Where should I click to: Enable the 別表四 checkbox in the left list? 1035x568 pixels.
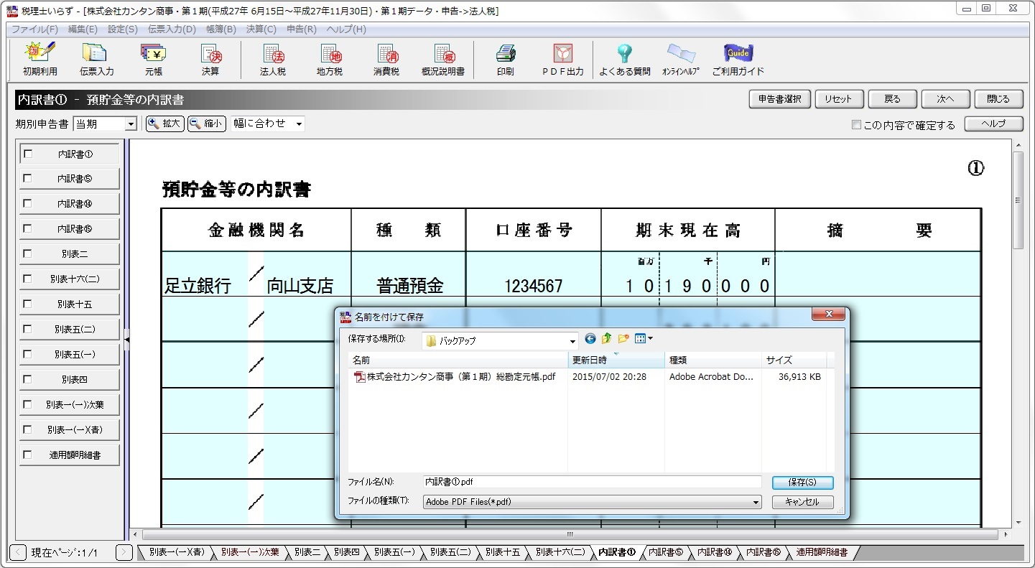coord(28,379)
